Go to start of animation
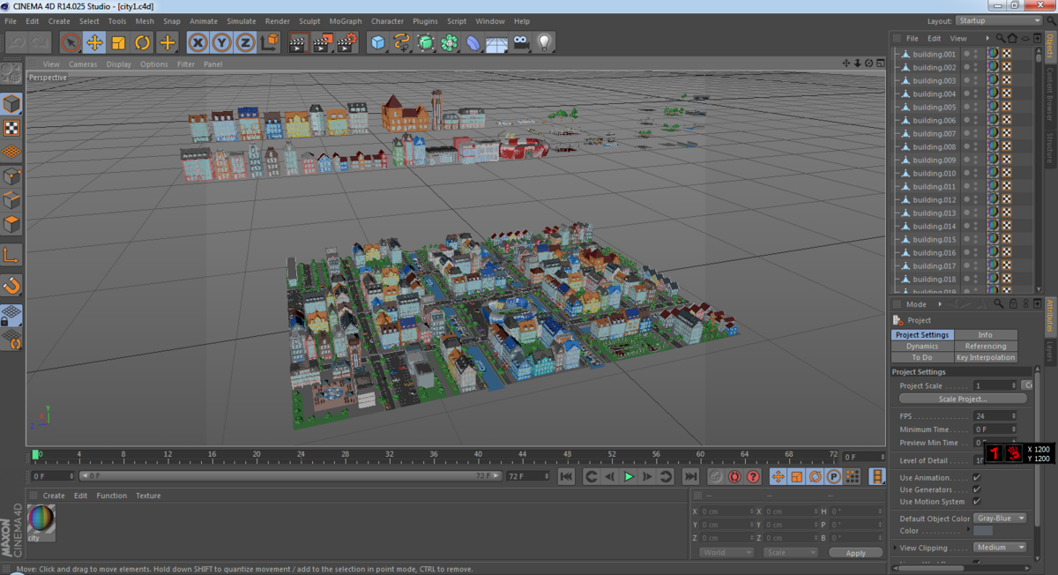The image size is (1058, 575). [566, 476]
